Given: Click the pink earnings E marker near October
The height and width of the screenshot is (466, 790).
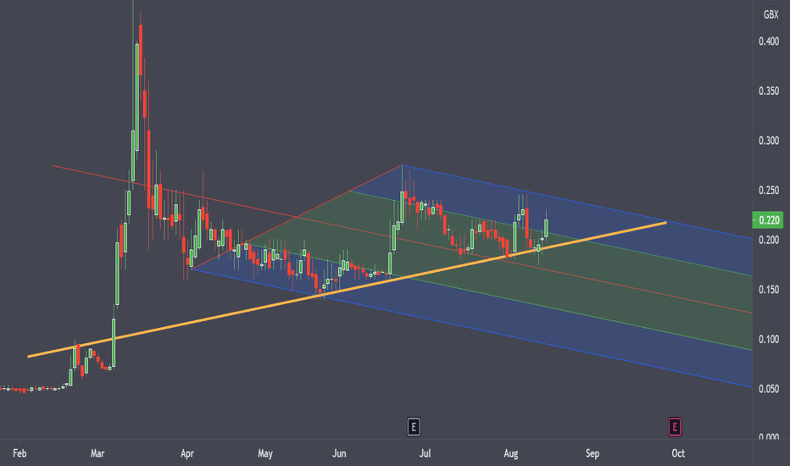Looking at the screenshot, I should pyautogui.click(x=675, y=427).
